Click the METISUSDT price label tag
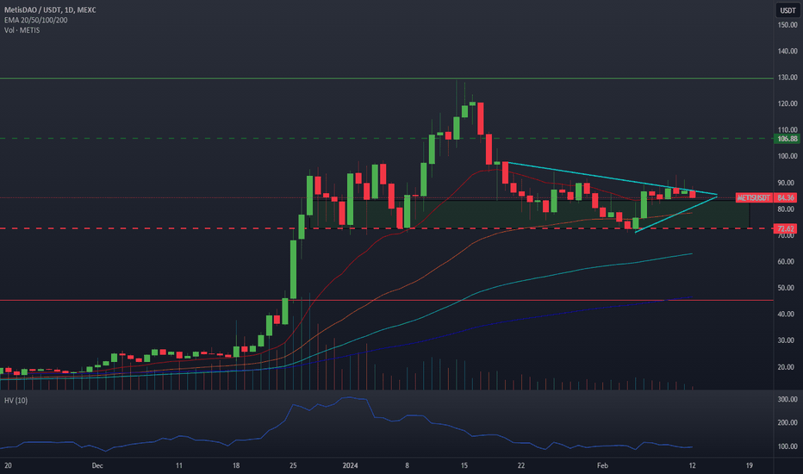Viewport: 803px width, 474px height. pyautogui.click(x=753, y=197)
